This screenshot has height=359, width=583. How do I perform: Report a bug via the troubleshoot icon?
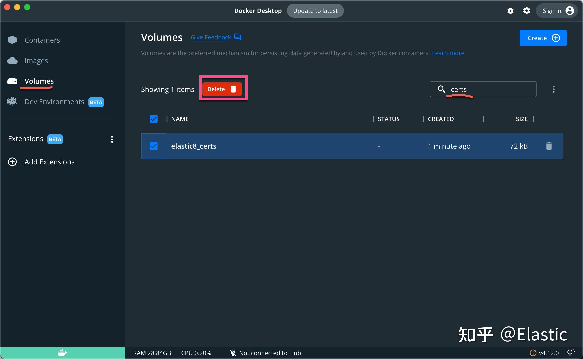point(511,11)
